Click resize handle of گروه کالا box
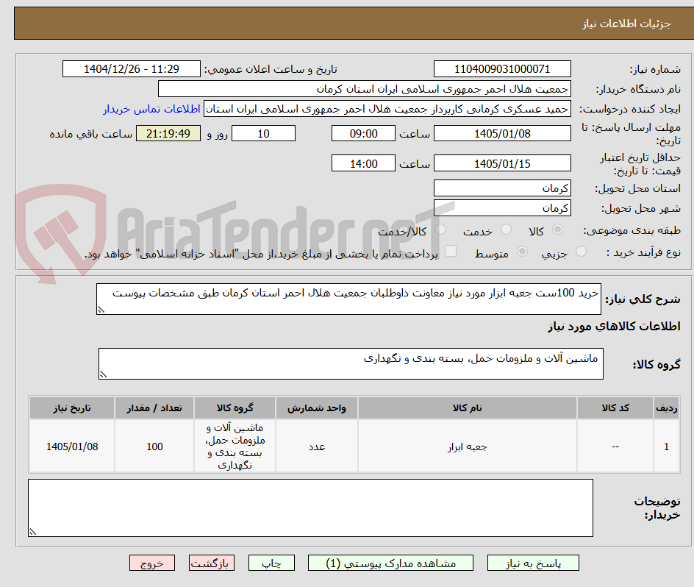This screenshot has height=587, width=694. coord(103,374)
